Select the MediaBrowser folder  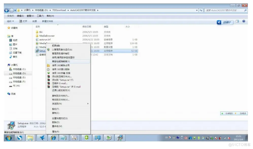[x=45, y=36]
